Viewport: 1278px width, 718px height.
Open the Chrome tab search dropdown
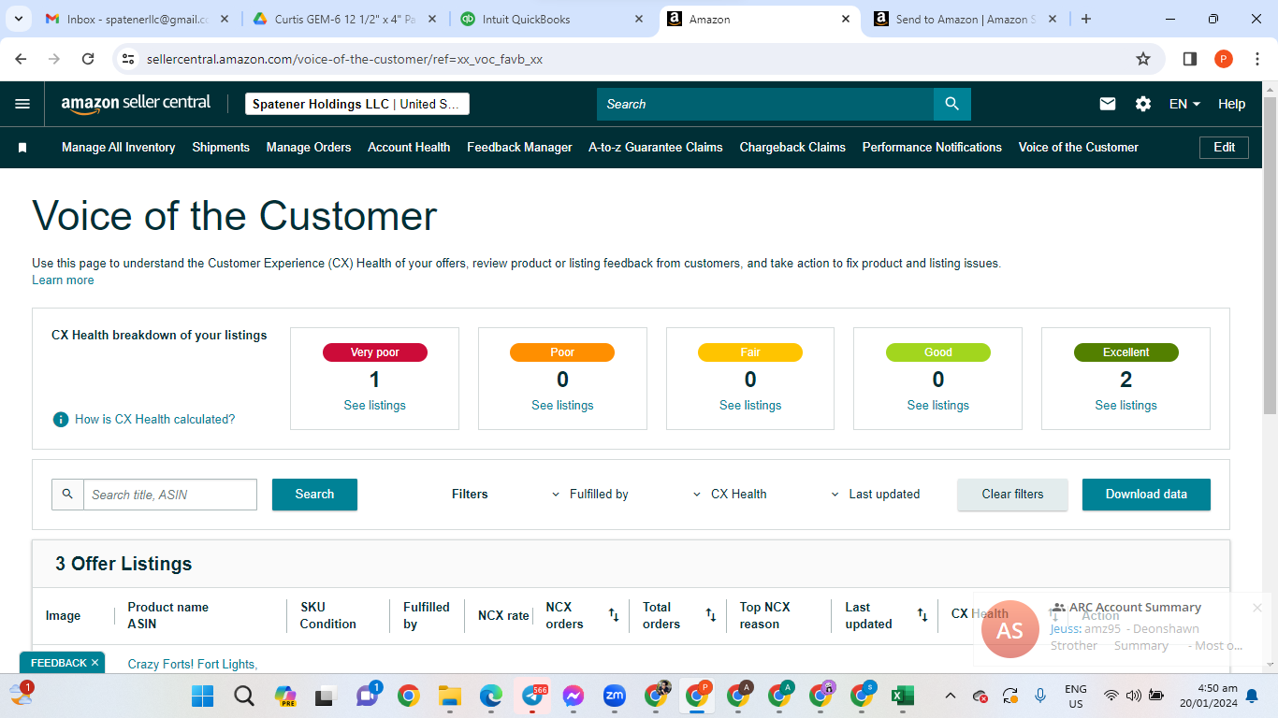coord(18,19)
